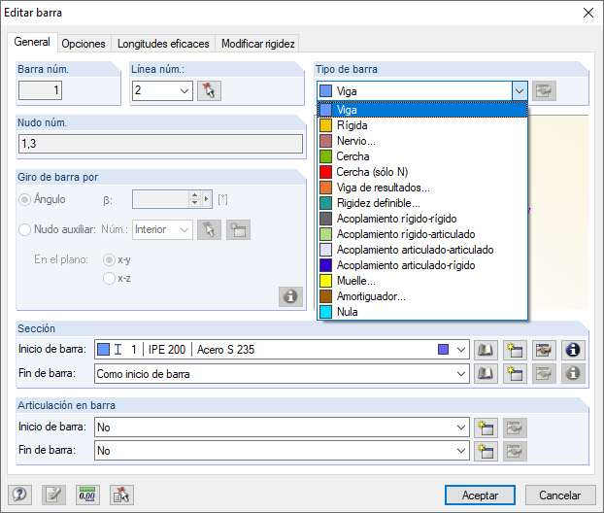604x513 pixels.
Task: Click edit member type icon beside Viga dropdown
Action: click(x=544, y=91)
